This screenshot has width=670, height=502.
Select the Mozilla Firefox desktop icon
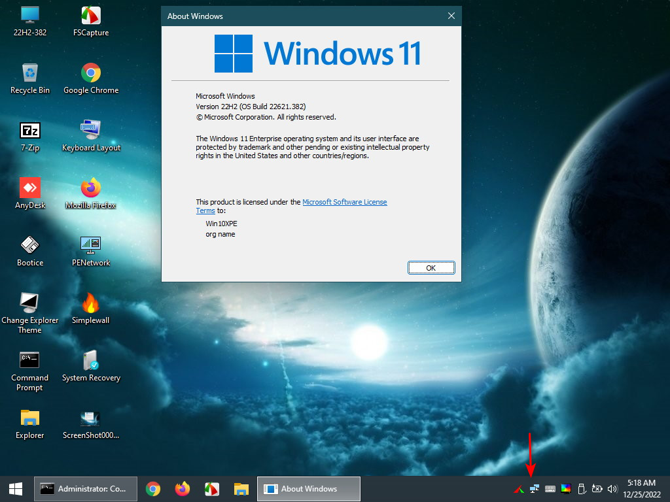(x=91, y=194)
